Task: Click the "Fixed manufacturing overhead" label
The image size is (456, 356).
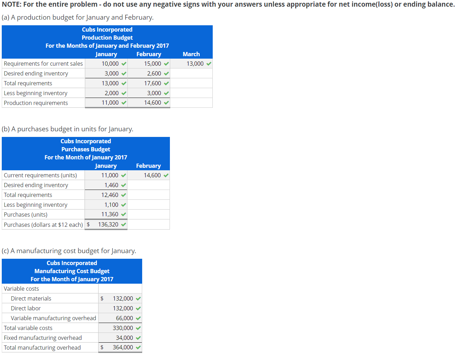Action: tap(43, 338)
